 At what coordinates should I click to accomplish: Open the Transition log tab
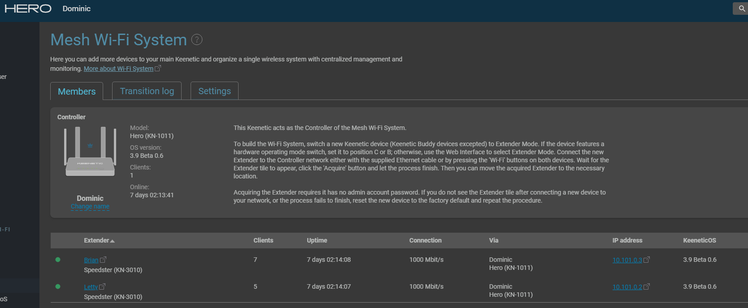click(147, 91)
